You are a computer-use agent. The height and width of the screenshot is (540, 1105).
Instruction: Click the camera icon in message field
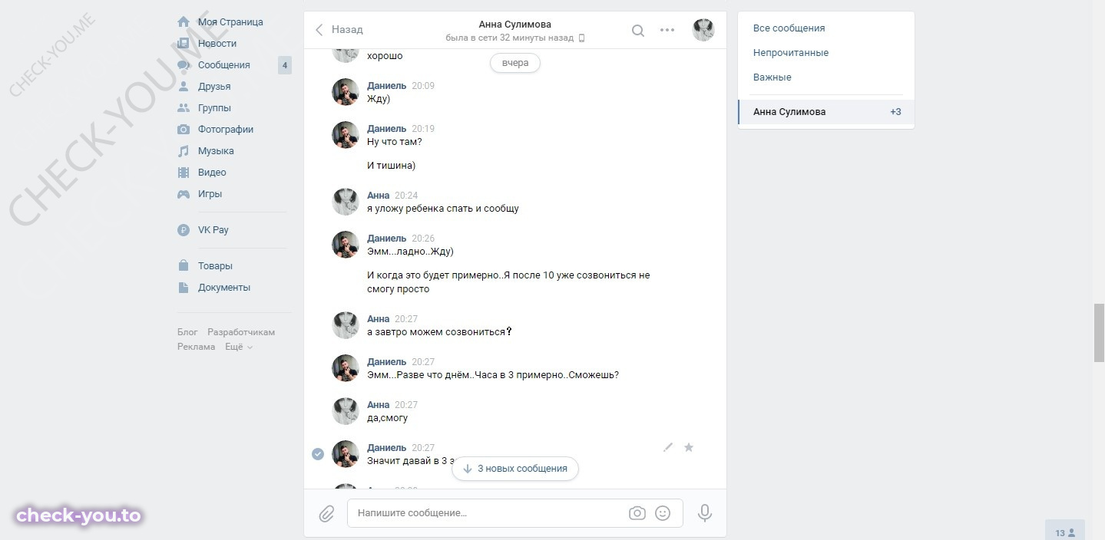[x=637, y=513]
